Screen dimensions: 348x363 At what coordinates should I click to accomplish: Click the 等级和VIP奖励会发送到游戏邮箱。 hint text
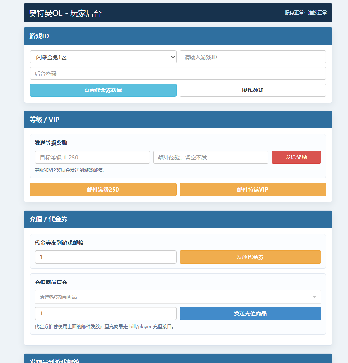pyautogui.click(x=70, y=170)
